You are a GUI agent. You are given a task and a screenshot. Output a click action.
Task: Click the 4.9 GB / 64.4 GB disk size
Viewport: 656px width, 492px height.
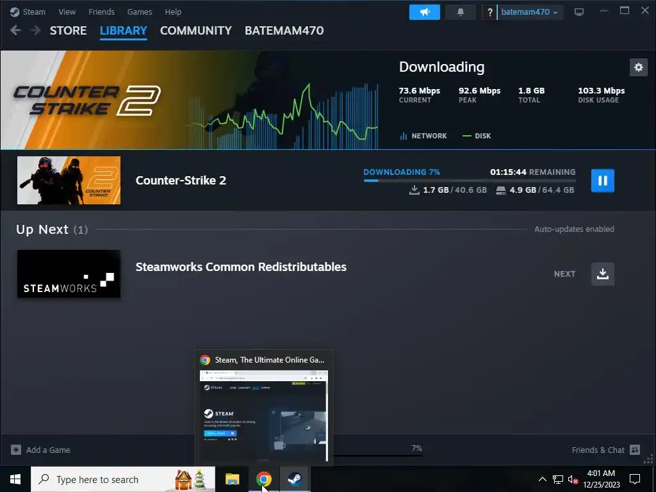pos(535,190)
